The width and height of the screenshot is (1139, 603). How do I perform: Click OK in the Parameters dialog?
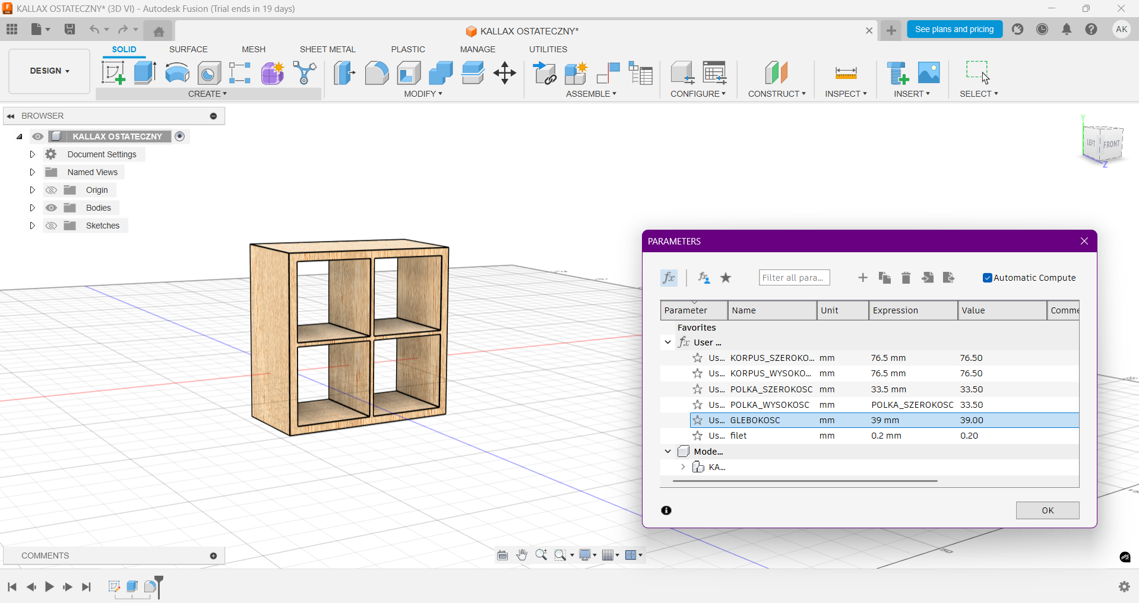1047,510
